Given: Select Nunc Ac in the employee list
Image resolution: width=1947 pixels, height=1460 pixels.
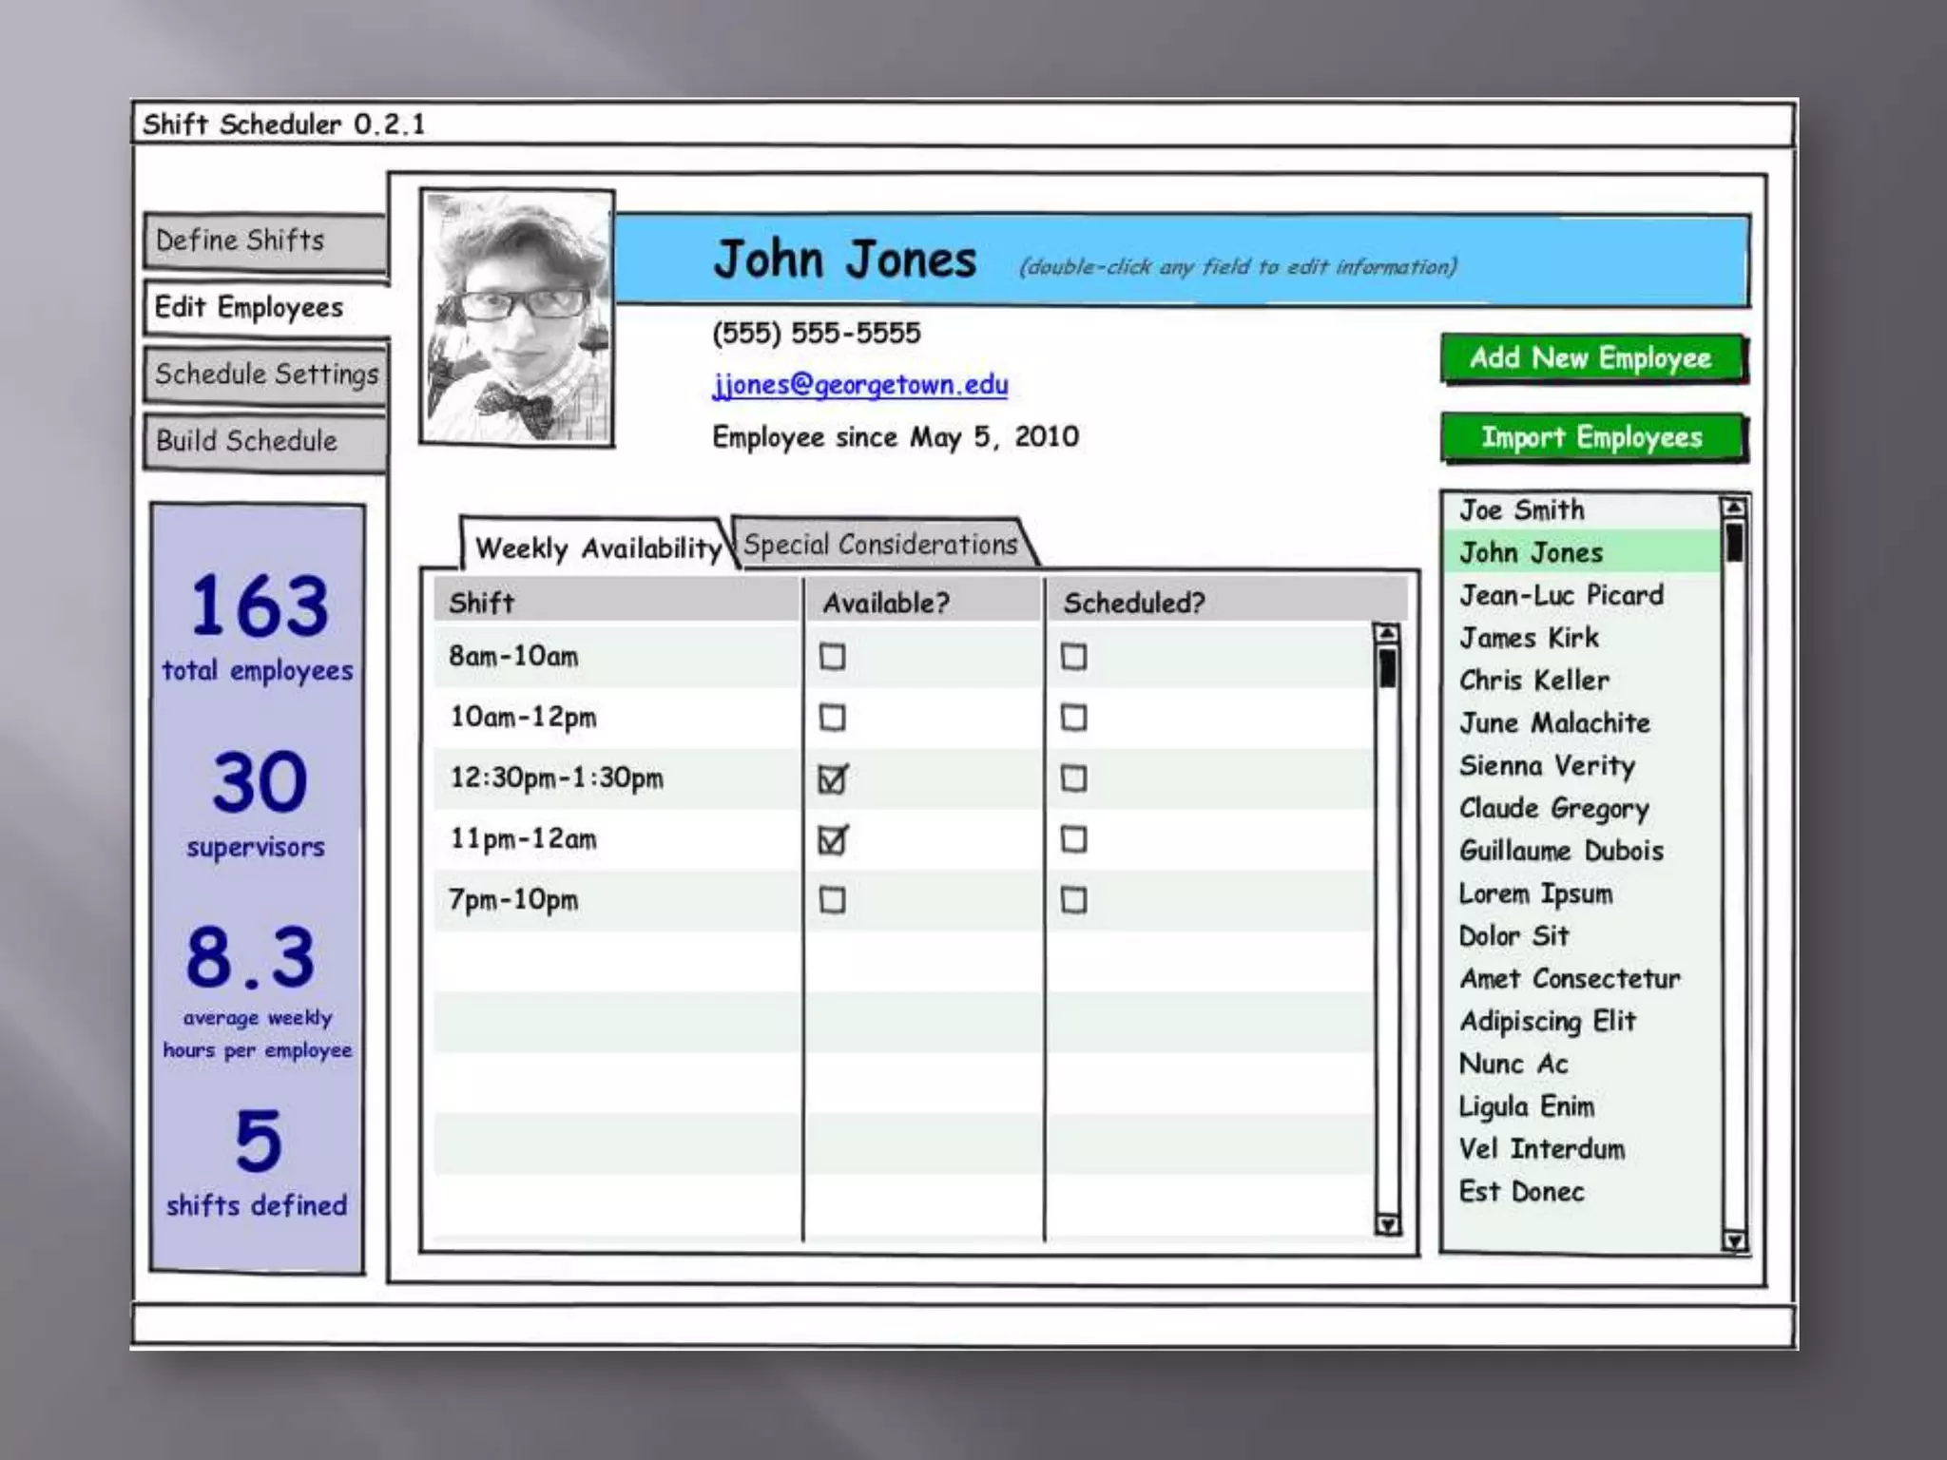Looking at the screenshot, I should pyautogui.click(x=1581, y=1064).
